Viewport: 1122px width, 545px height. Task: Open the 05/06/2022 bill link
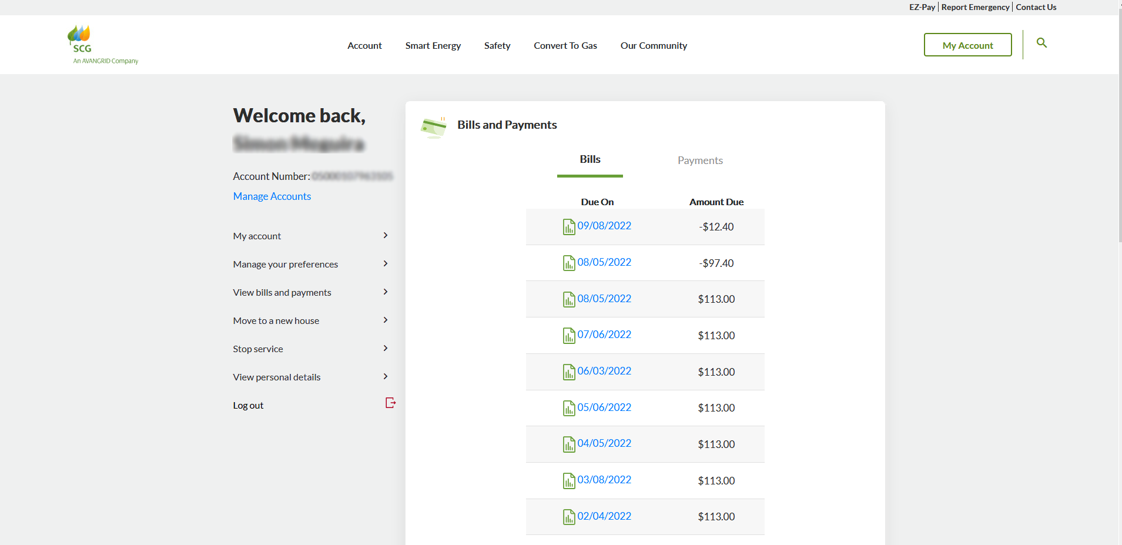[x=604, y=407]
